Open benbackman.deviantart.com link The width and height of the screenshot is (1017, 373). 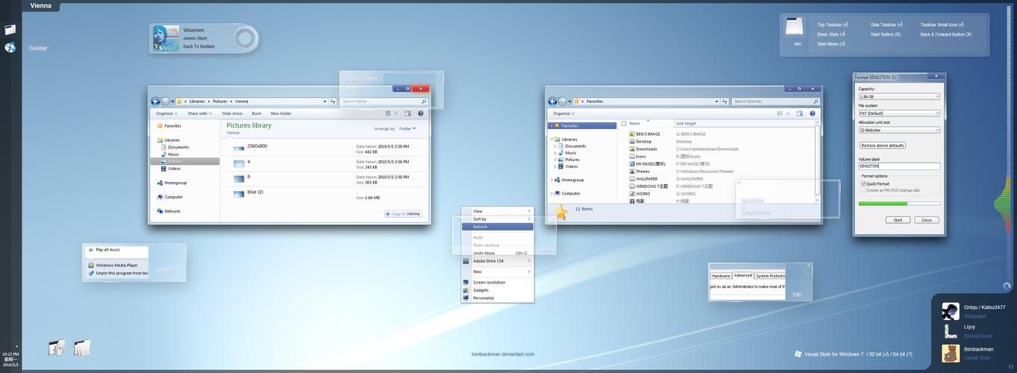(503, 354)
